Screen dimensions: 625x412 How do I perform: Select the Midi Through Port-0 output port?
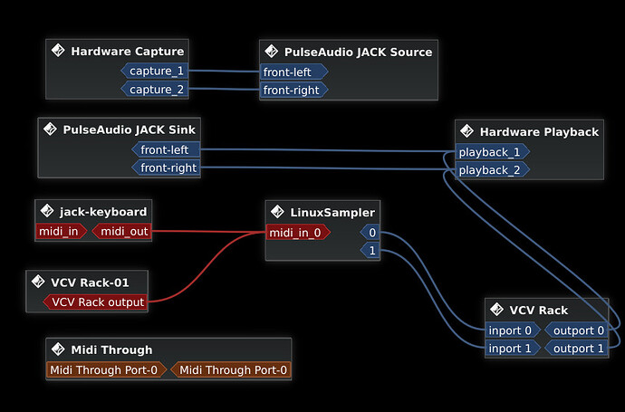[231, 370]
